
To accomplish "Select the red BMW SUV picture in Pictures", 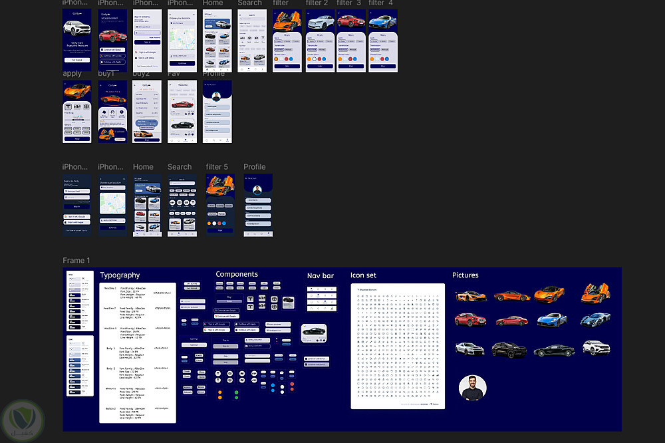I will pos(470,319).
